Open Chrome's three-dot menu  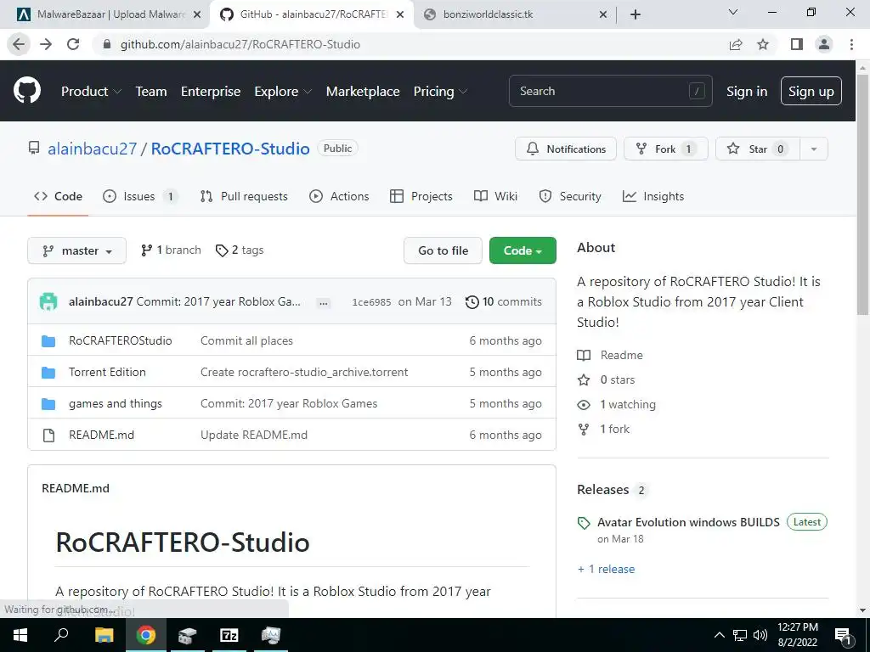pos(851,44)
